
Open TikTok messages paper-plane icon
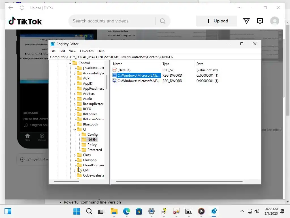coord(246,21)
